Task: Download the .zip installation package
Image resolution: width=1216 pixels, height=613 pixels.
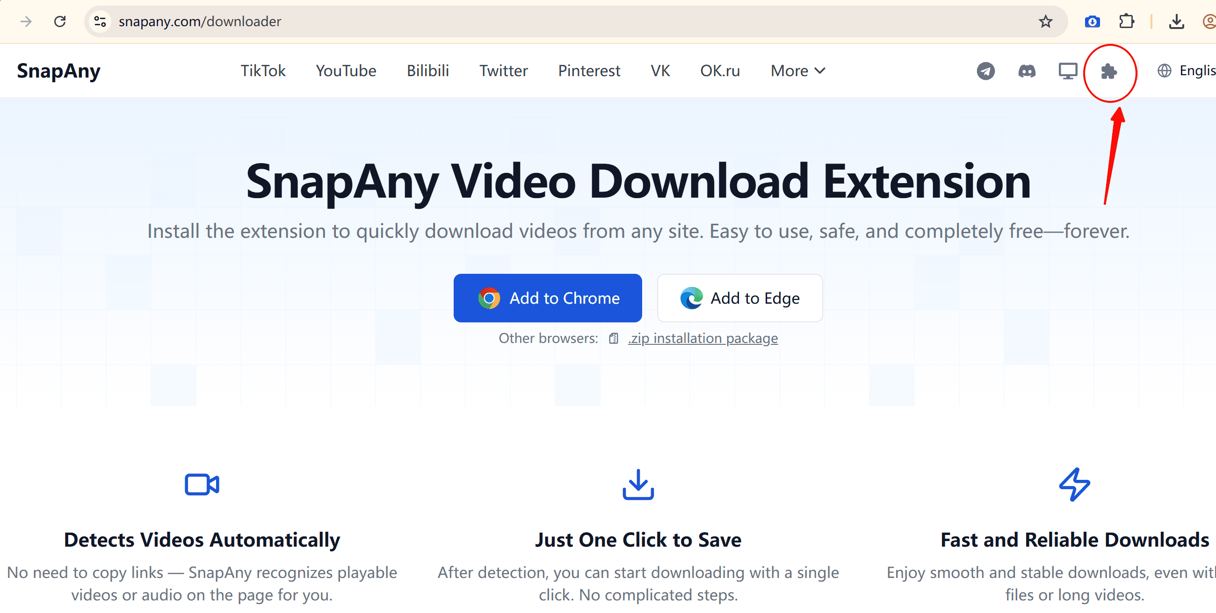Action: [702, 338]
